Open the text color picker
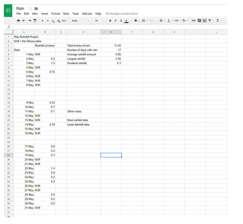 127,21
